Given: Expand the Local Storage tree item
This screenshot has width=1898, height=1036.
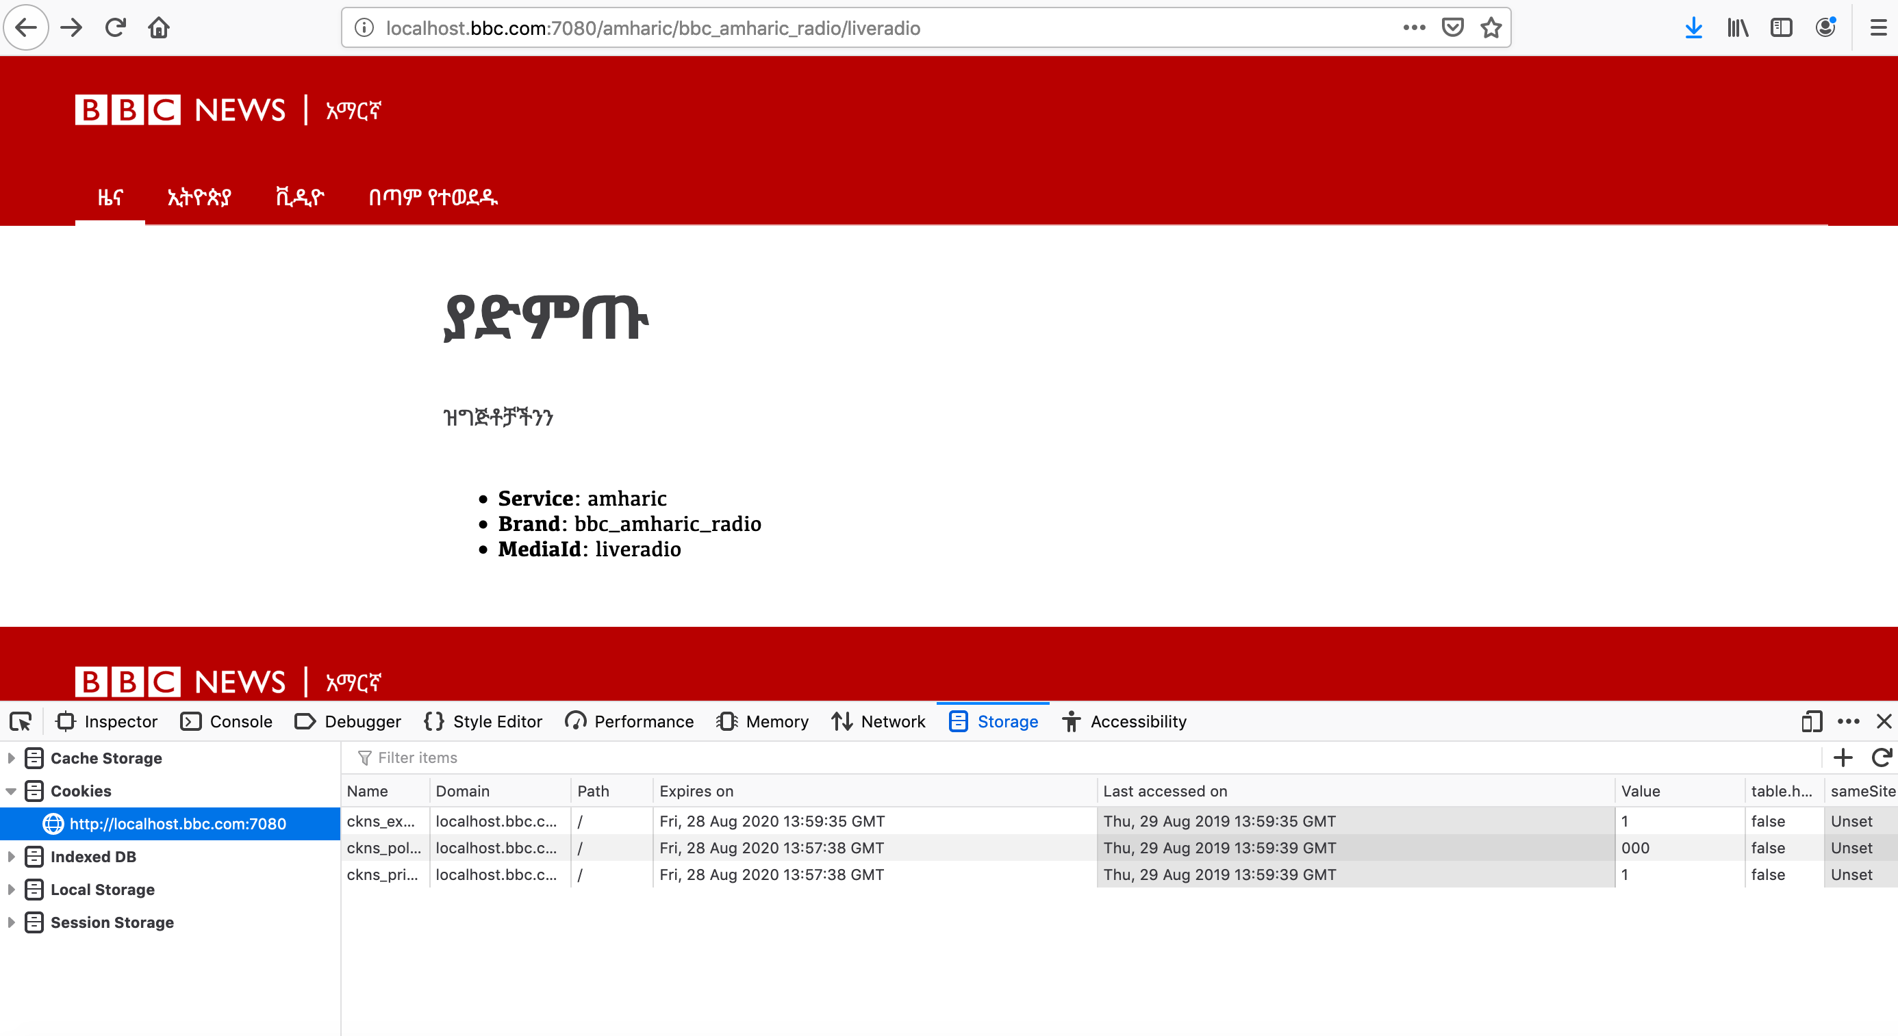Looking at the screenshot, I should pos(11,890).
